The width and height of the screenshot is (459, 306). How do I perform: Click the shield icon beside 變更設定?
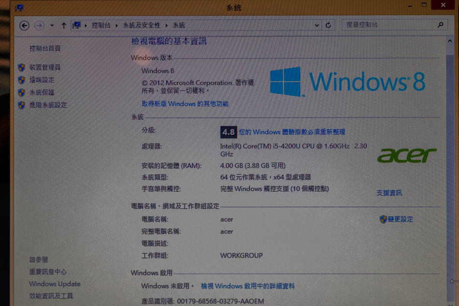(x=383, y=219)
